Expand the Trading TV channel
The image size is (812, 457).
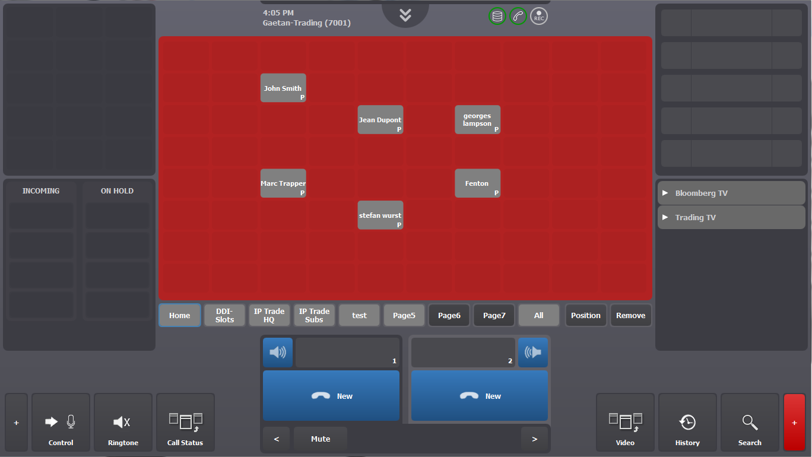[731, 217]
